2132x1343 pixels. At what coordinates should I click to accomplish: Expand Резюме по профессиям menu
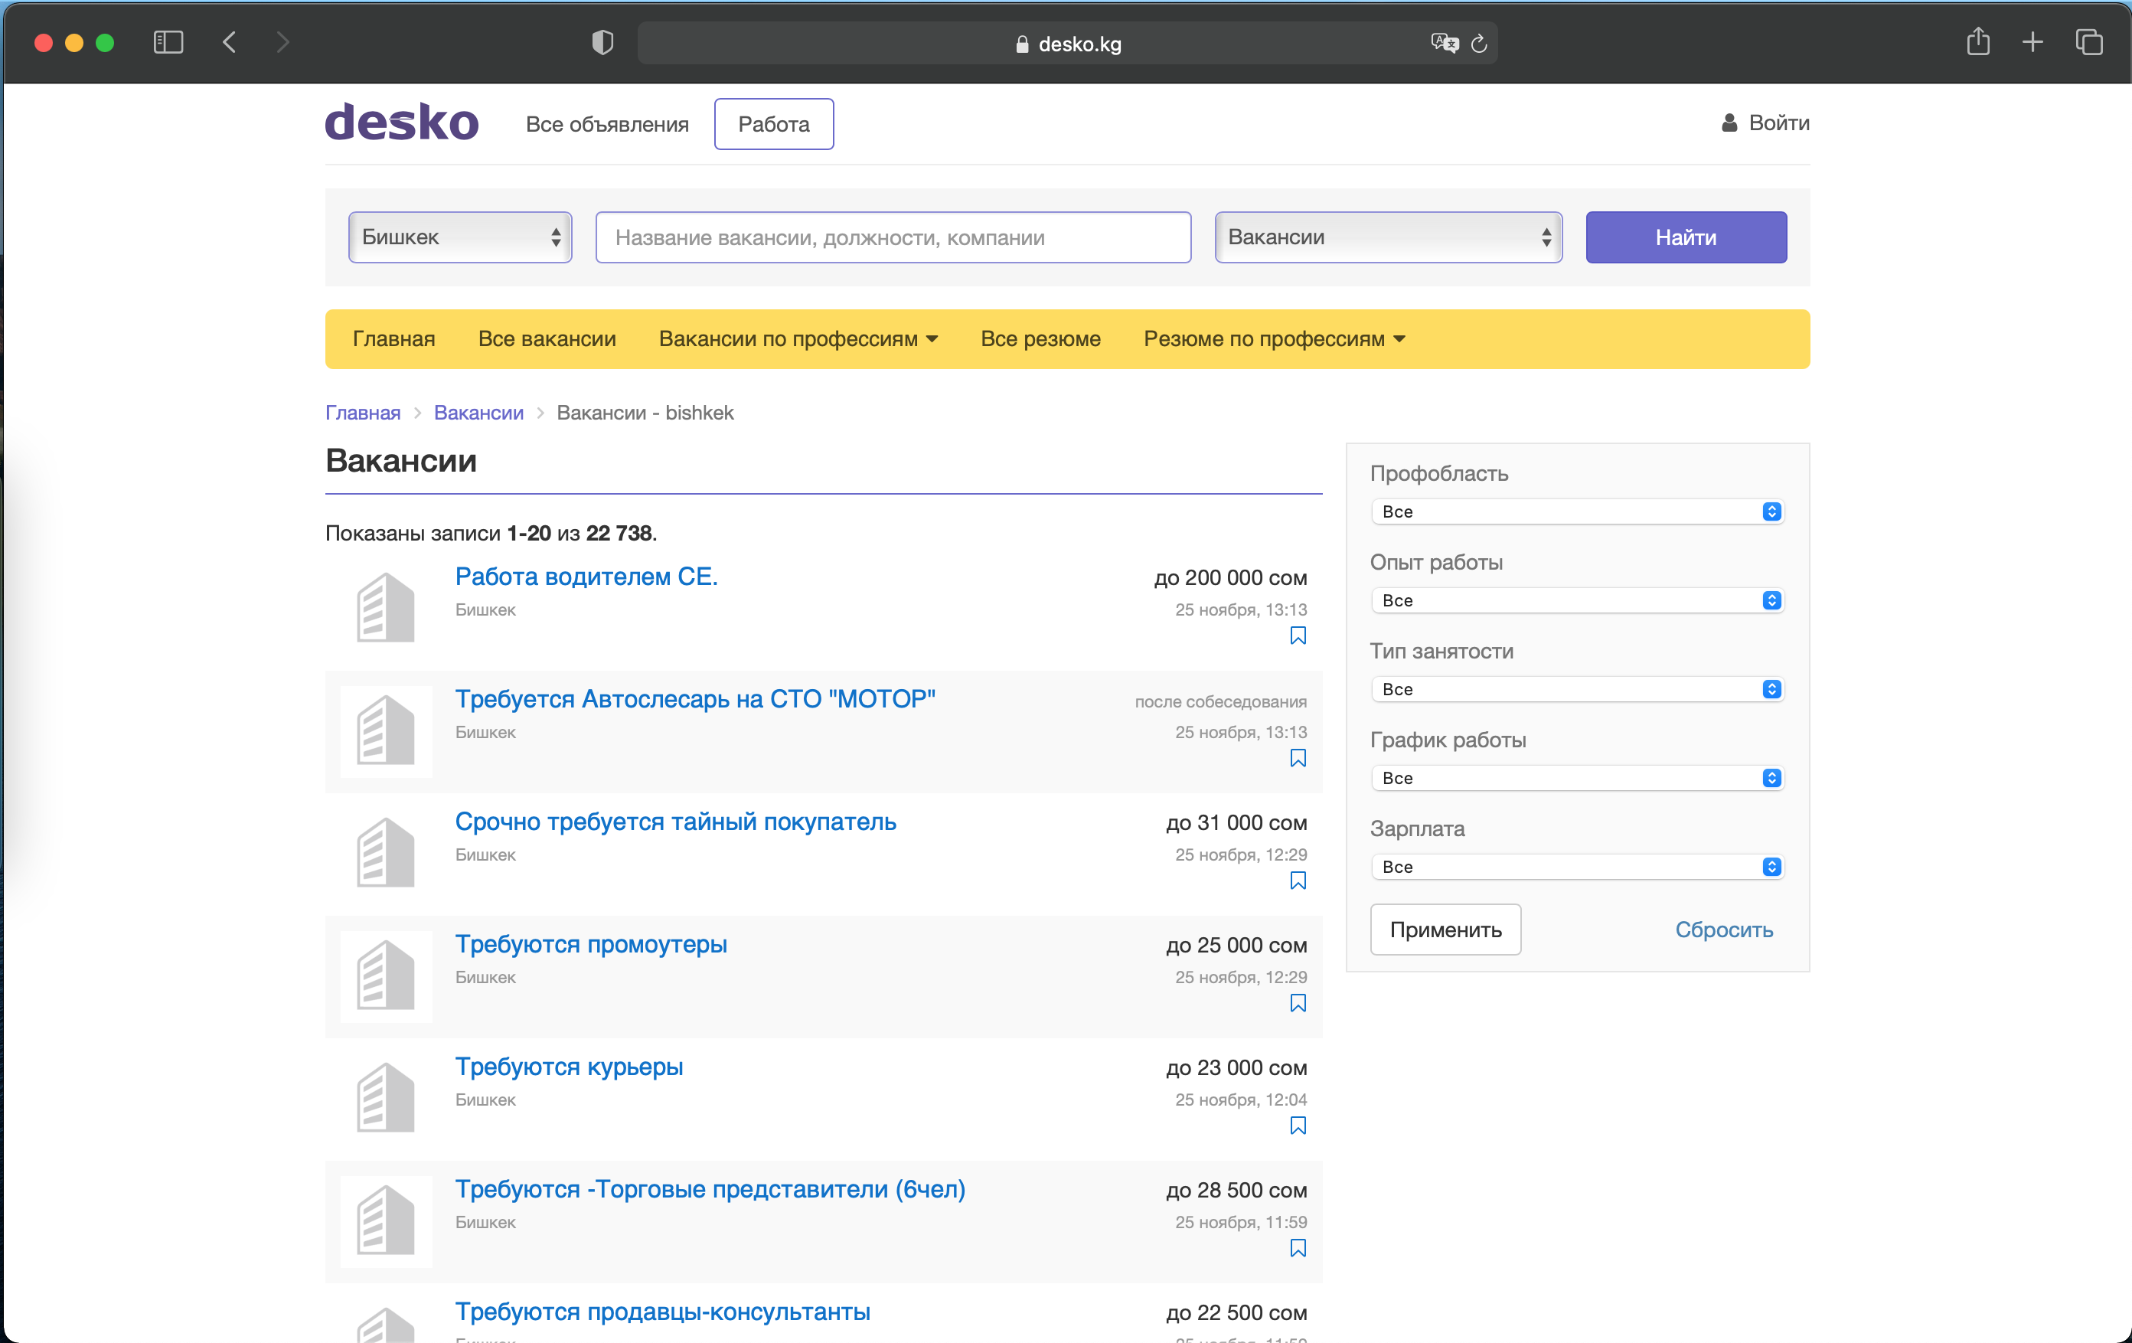pyautogui.click(x=1274, y=339)
